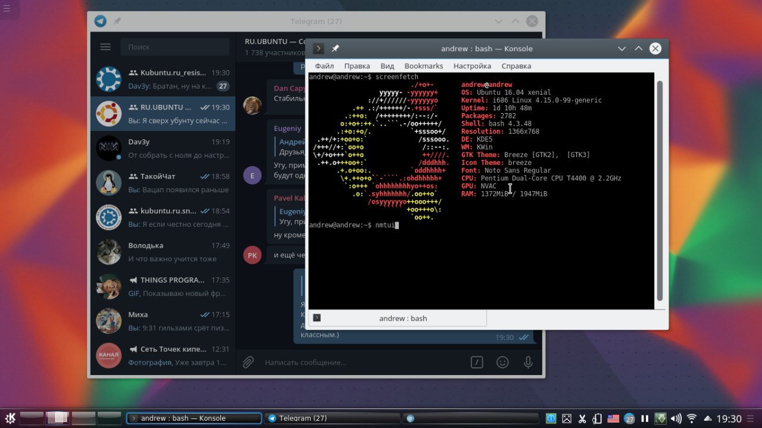Image resolution: width=762 pixels, height=428 pixels.
Task: Click the pause media tray icon
Action: [x=645, y=418]
